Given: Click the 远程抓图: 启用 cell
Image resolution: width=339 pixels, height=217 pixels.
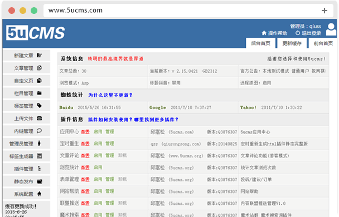Looking at the screenshot, I should (284, 83).
